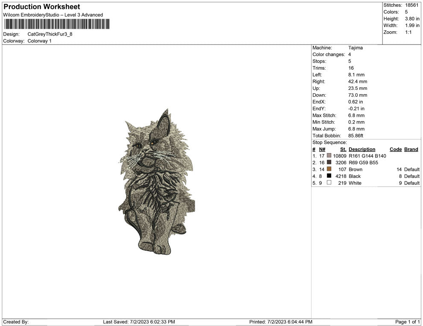Click the cat embroidery design preview

coord(158,184)
